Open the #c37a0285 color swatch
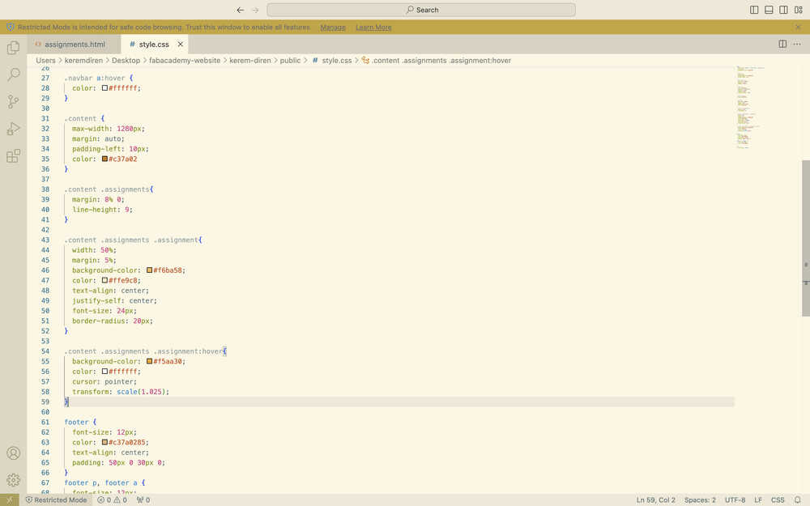This screenshot has width=810, height=506. tap(104, 443)
